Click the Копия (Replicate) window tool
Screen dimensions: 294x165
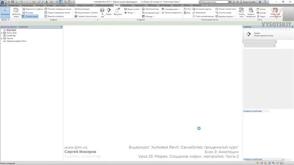coord(261,9)
